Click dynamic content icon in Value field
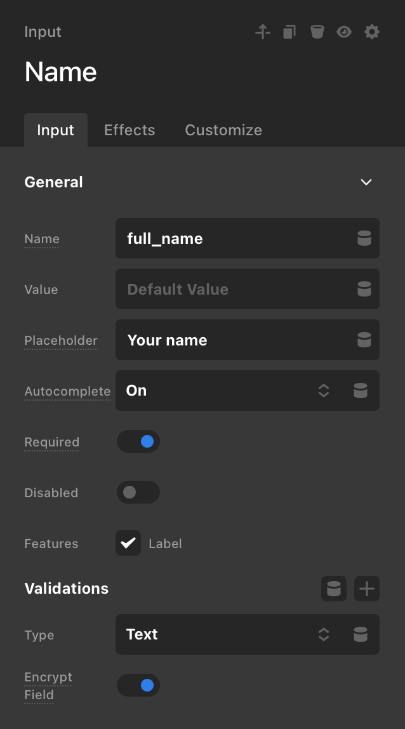The height and width of the screenshot is (729, 405). pos(364,289)
